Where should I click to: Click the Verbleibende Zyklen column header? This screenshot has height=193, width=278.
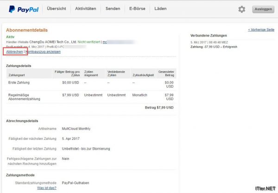pyautogui.click(x=116, y=73)
